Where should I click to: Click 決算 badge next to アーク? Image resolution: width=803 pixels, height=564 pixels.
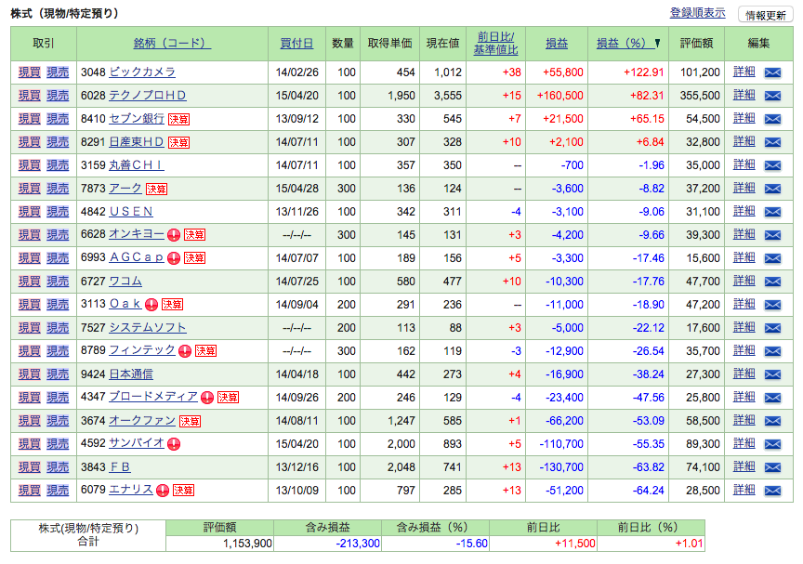click(x=157, y=189)
